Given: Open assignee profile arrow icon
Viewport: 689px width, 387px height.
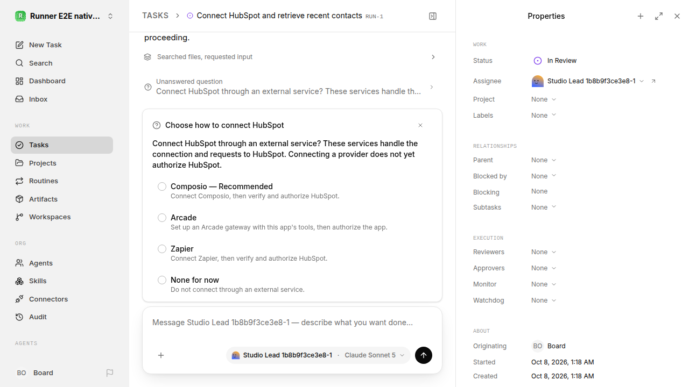Looking at the screenshot, I should (653, 81).
